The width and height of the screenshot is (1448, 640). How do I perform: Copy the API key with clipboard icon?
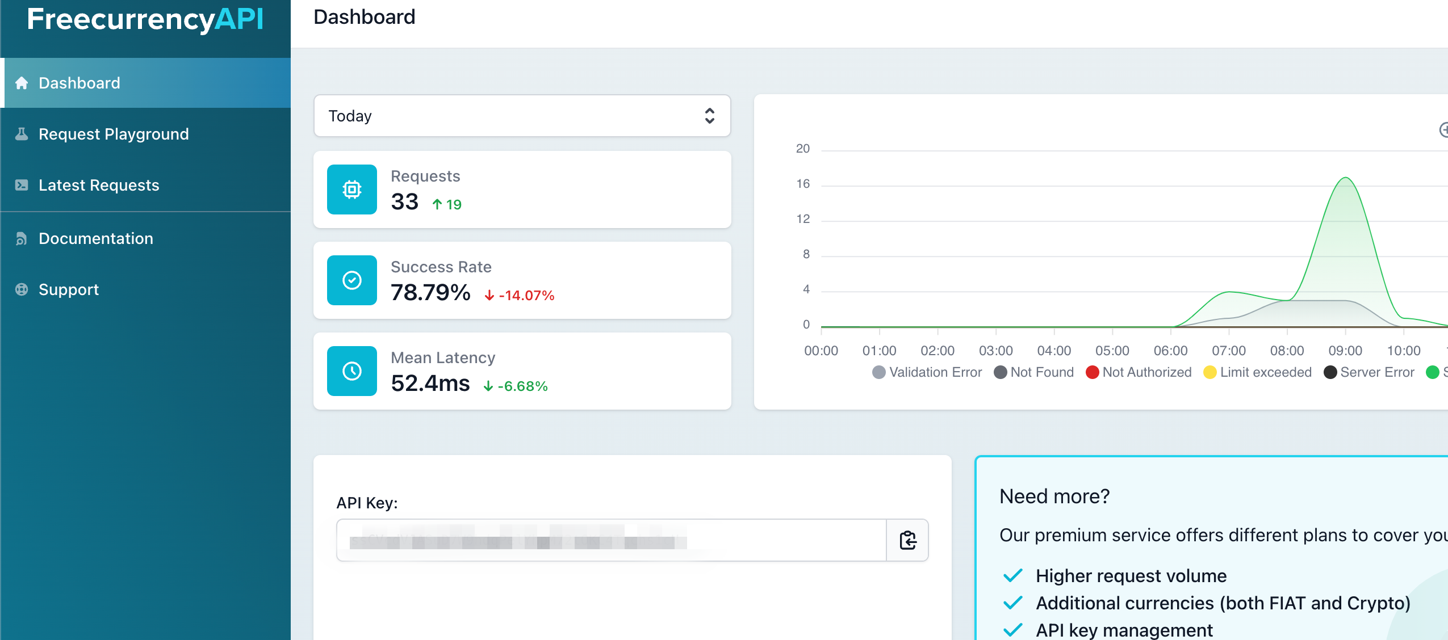tap(907, 540)
